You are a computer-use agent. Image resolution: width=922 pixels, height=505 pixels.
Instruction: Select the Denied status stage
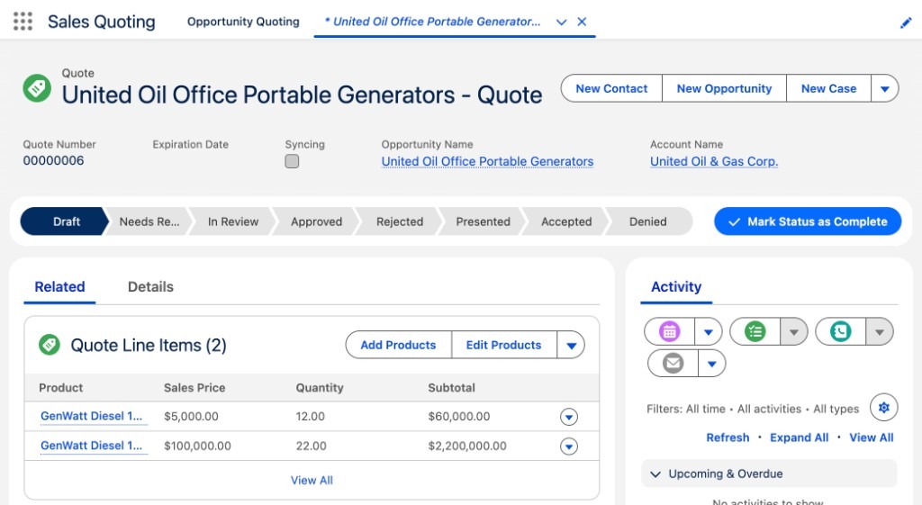(648, 221)
